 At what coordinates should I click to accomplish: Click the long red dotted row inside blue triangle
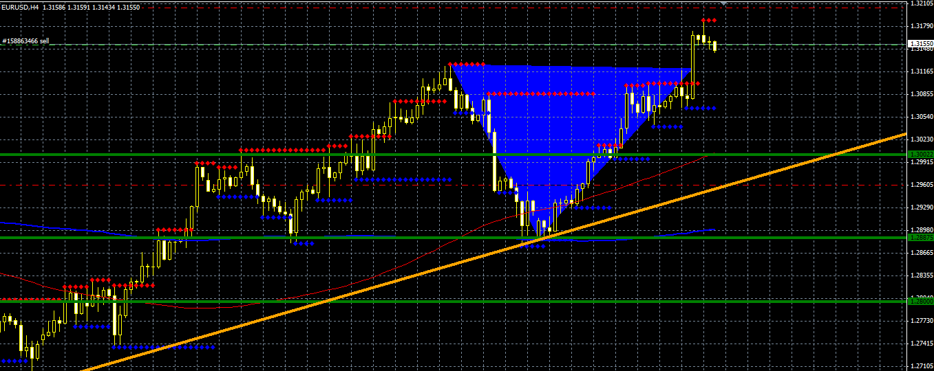[540, 93]
